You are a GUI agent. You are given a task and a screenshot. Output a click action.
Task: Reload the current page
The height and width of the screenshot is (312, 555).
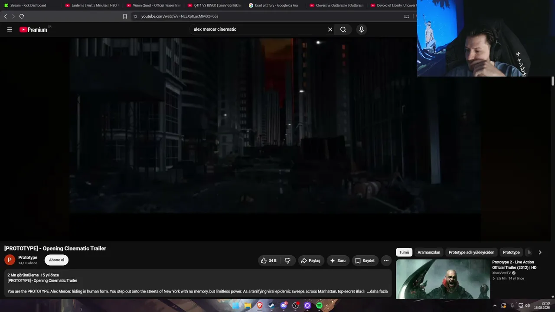(x=22, y=16)
